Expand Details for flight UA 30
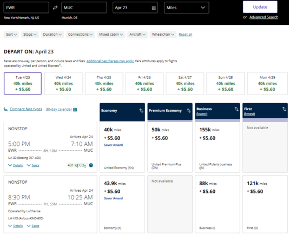 tap(16, 165)
